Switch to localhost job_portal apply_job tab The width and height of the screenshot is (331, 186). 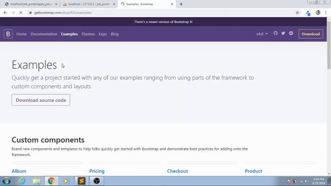pos(31,4)
